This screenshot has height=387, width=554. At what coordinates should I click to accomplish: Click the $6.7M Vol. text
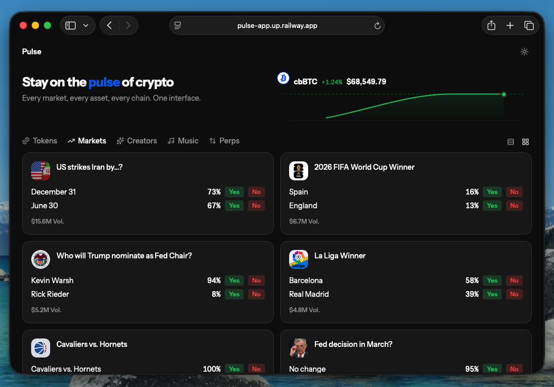click(x=304, y=221)
